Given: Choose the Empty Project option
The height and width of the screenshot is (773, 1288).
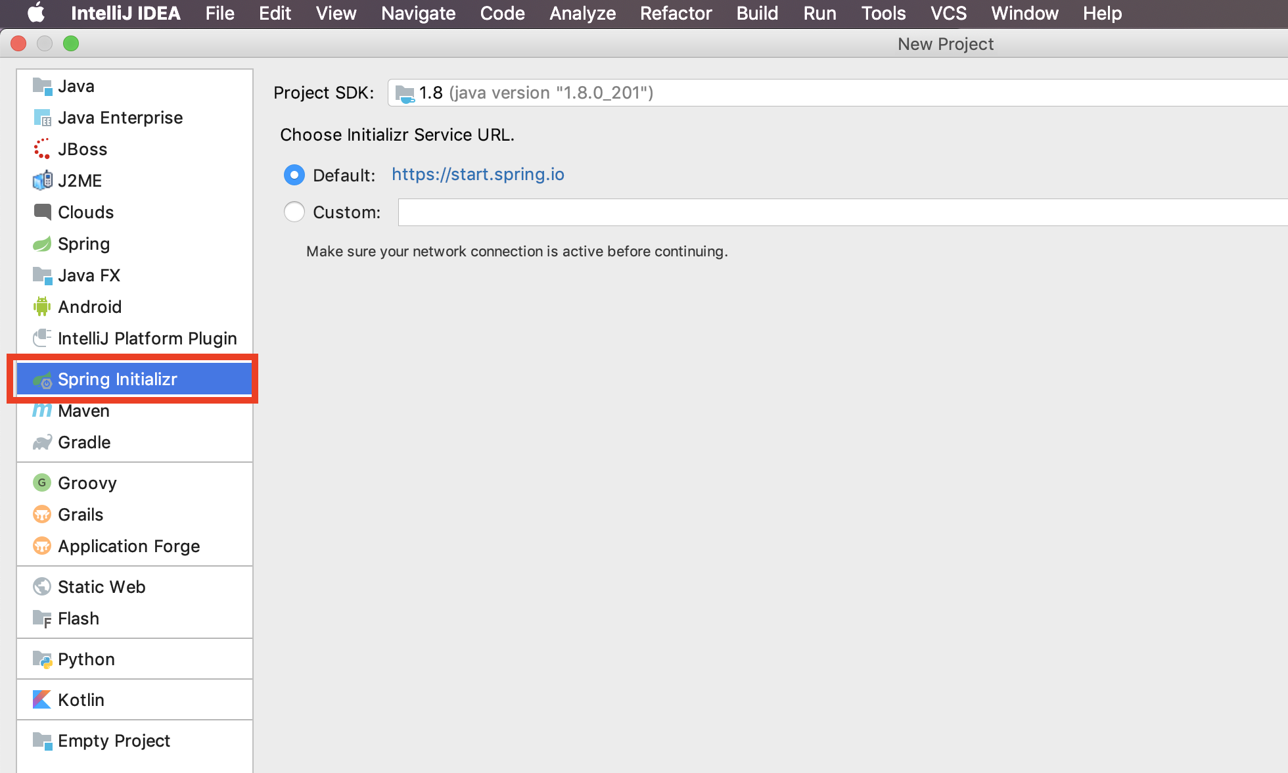Looking at the screenshot, I should point(114,741).
